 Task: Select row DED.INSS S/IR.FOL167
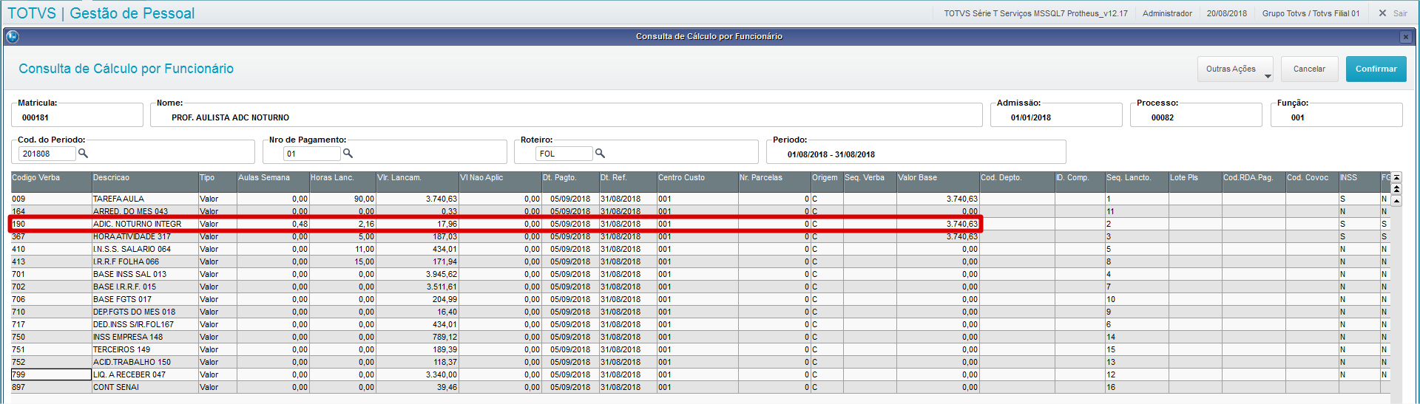(x=700, y=324)
